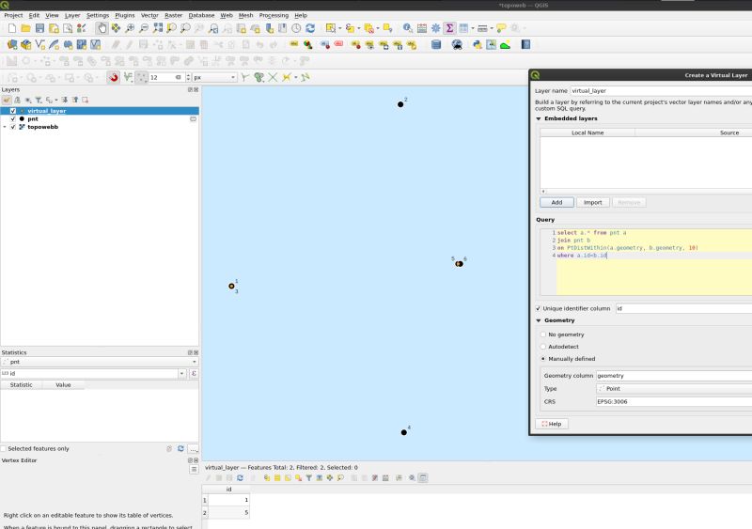Toggle the Statistical Summary sigma icon
Viewport: 752px width, 529px height.
pos(449,28)
